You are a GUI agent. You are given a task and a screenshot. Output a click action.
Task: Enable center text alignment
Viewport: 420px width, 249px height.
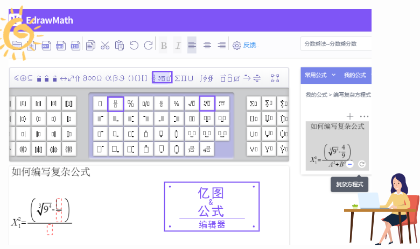pos(207,46)
